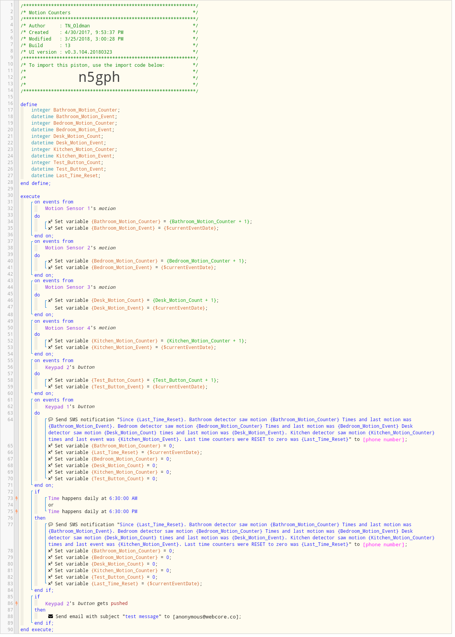
Task: Click the email address anonymous@webcore.co
Action: [x=206, y=617]
